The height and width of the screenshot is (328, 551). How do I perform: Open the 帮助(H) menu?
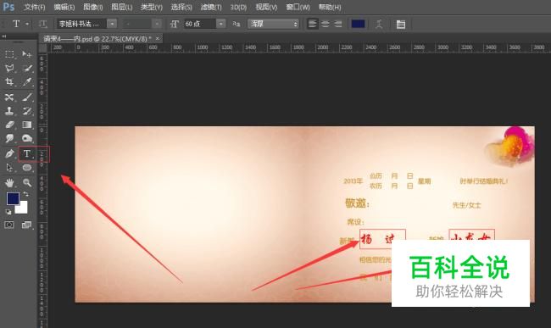point(330,7)
